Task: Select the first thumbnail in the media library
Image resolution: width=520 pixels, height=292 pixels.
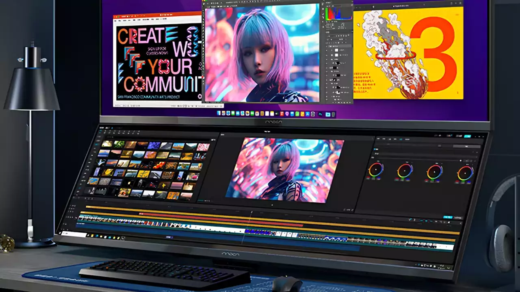Action: pos(107,144)
